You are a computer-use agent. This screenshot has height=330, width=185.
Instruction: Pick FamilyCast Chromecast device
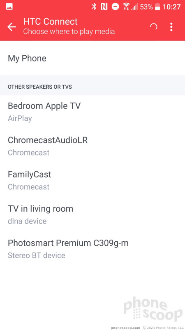tap(92, 180)
